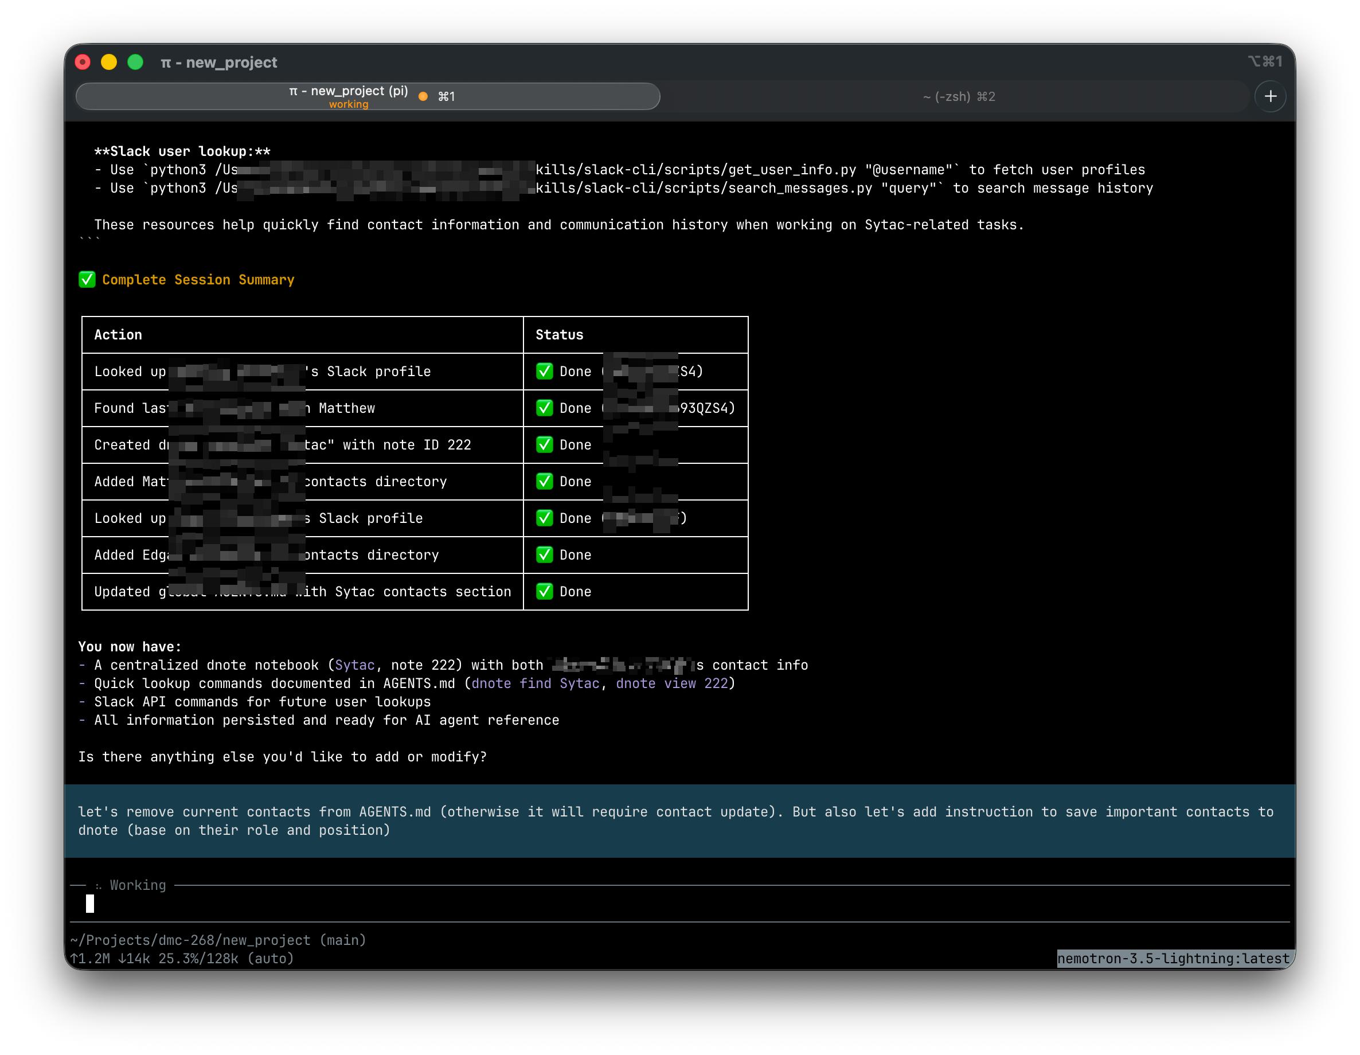Click the checkmark in Updated Sytac contacts section row
The width and height of the screenshot is (1360, 1055).
tap(544, 592)
